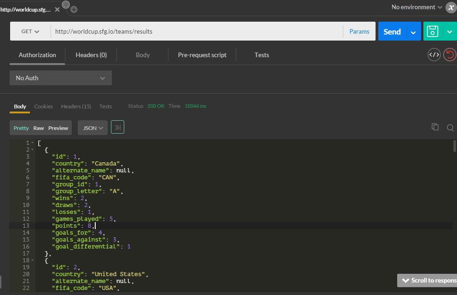This screenshot has height=295, width=457.
Task: Open the response Cookies tab
Action: (x=44, y=106)
